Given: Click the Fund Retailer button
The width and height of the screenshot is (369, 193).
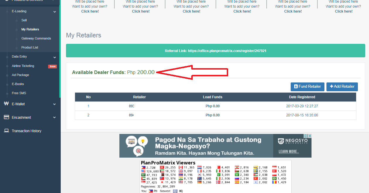Looking at the screenshot, I should tap(308, 87).
